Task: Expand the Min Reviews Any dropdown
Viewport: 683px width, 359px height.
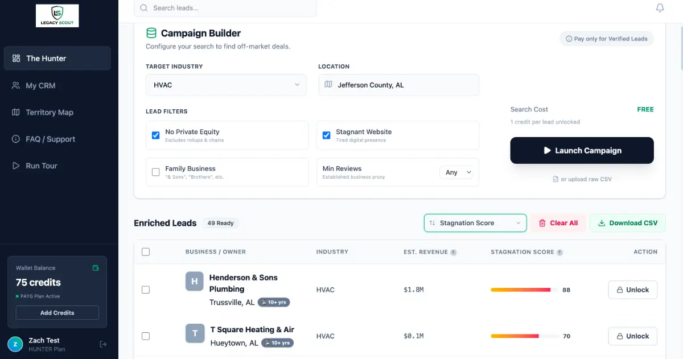Action: 456,172
